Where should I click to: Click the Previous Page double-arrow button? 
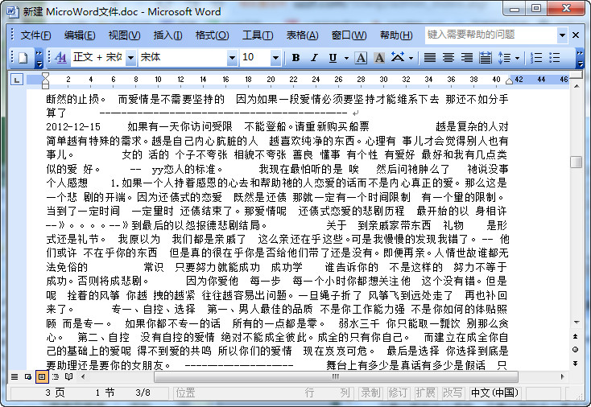575,336
